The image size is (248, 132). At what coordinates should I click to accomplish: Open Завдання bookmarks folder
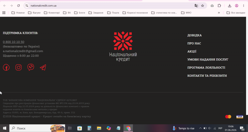[x=96, y=13]
